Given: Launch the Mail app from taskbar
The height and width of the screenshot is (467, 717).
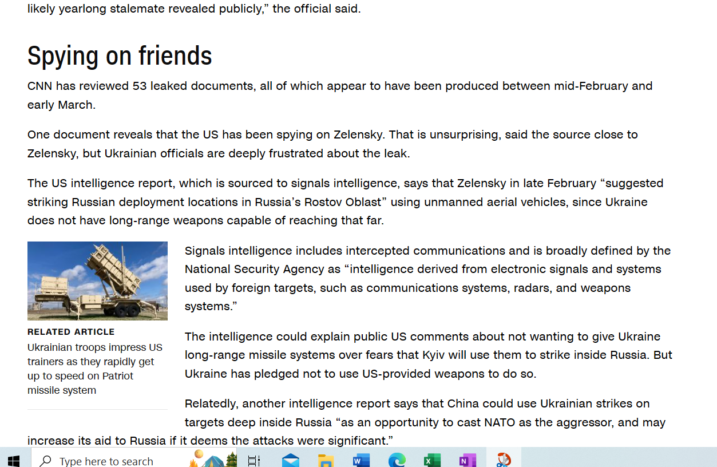Looking at the screenshot, I should (291, 460).
